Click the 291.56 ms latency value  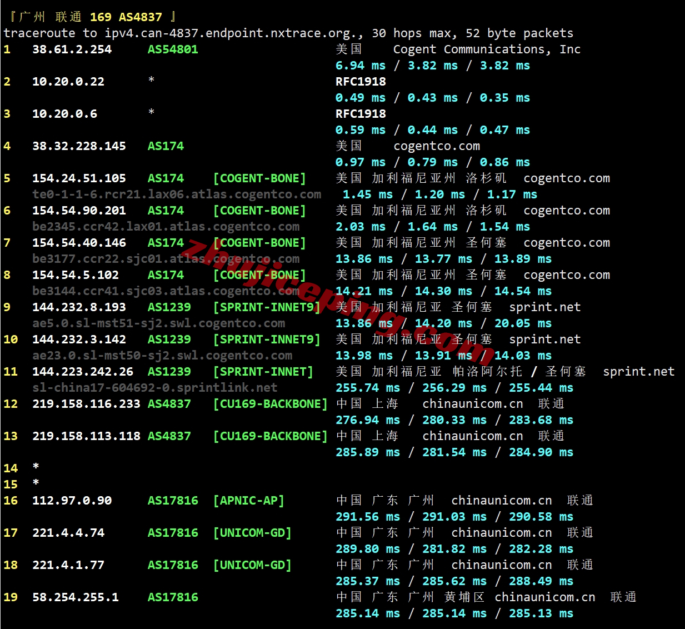click(368, 517)
